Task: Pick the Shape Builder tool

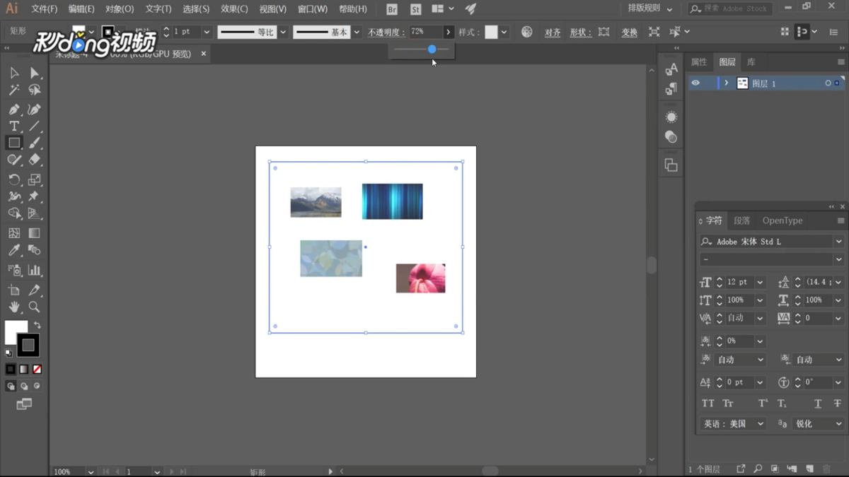Action: [x=14, y=213]
